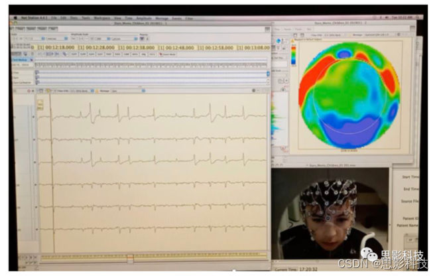Switch to the Net tab in topography window
The height and width of the screenshot is (276, 439).
(x=309, y=29)
